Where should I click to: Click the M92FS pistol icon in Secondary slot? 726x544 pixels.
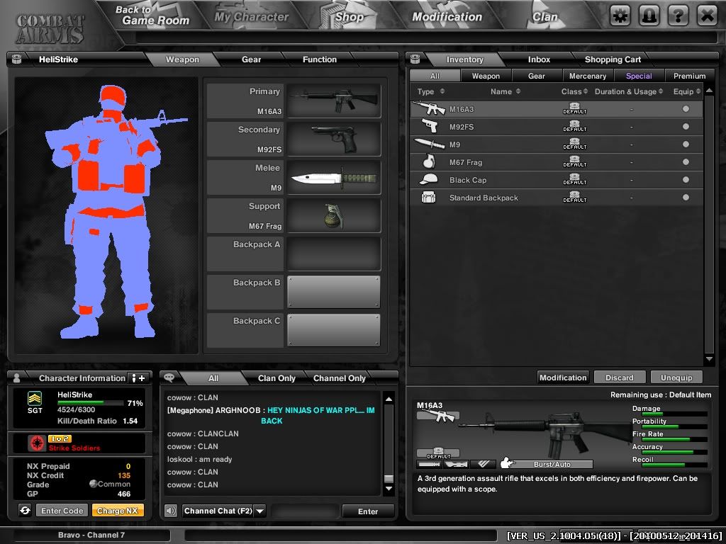coord(334,139)
